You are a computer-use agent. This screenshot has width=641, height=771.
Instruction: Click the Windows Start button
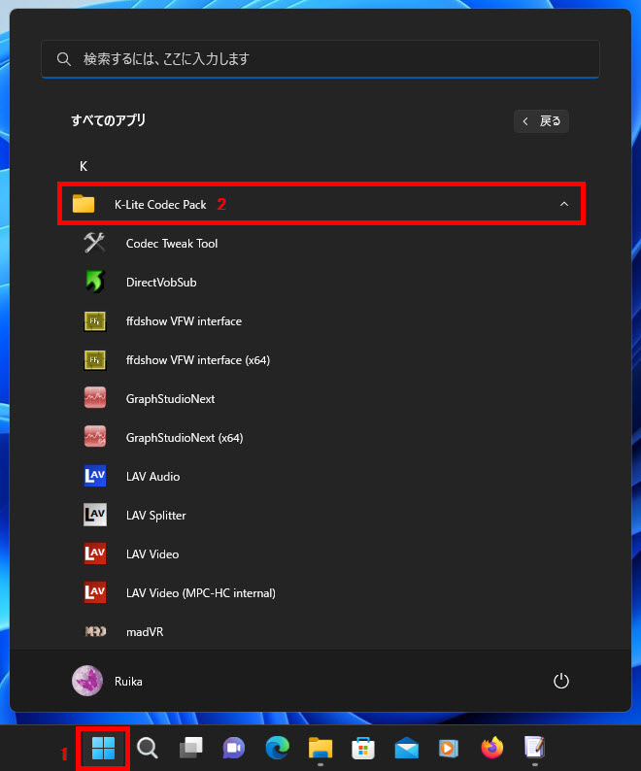[x=103, y=748]
